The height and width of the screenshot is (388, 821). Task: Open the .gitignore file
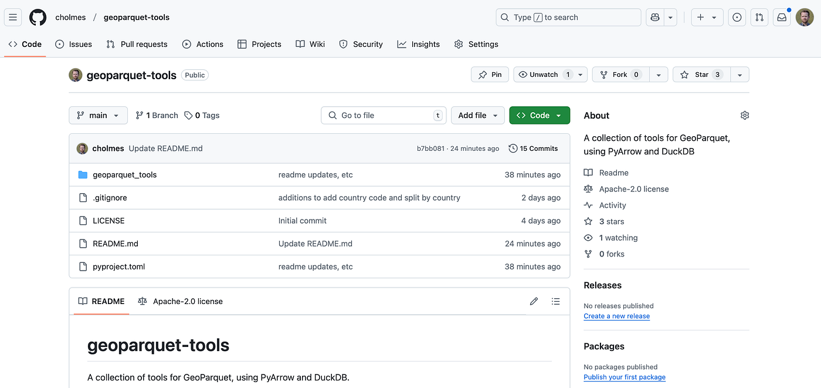point(110,198)
